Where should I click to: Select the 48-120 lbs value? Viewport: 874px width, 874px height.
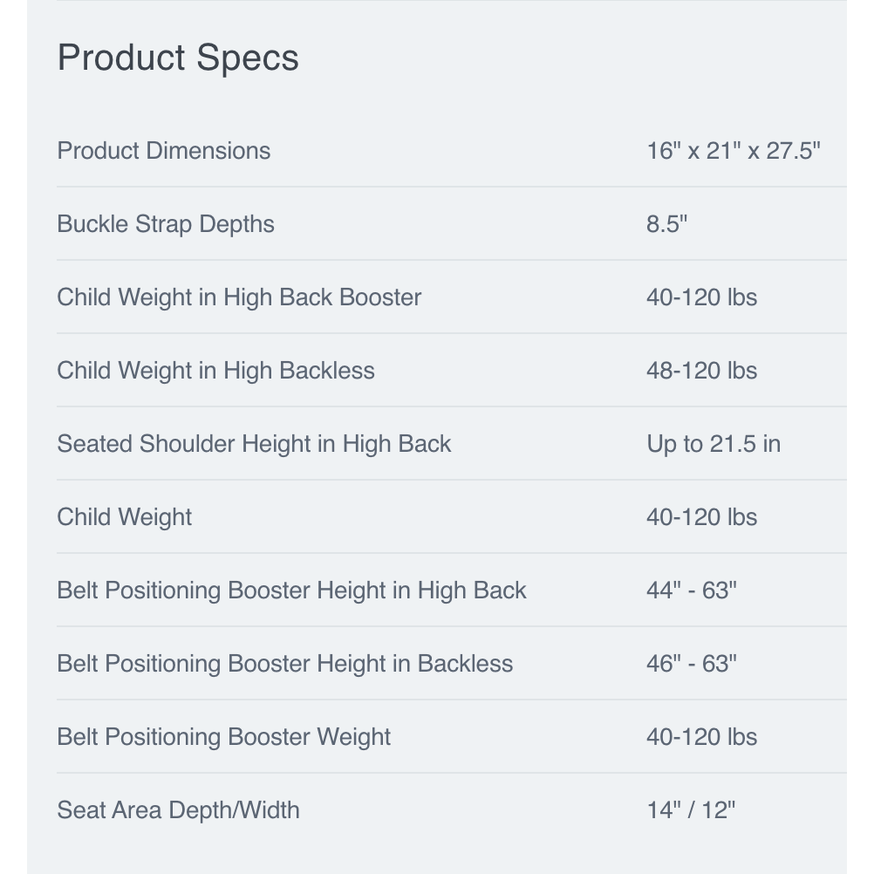pos(701,370)
